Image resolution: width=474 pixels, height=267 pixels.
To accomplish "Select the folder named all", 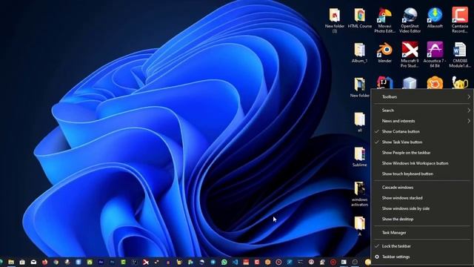I will (x=359, y=122).
